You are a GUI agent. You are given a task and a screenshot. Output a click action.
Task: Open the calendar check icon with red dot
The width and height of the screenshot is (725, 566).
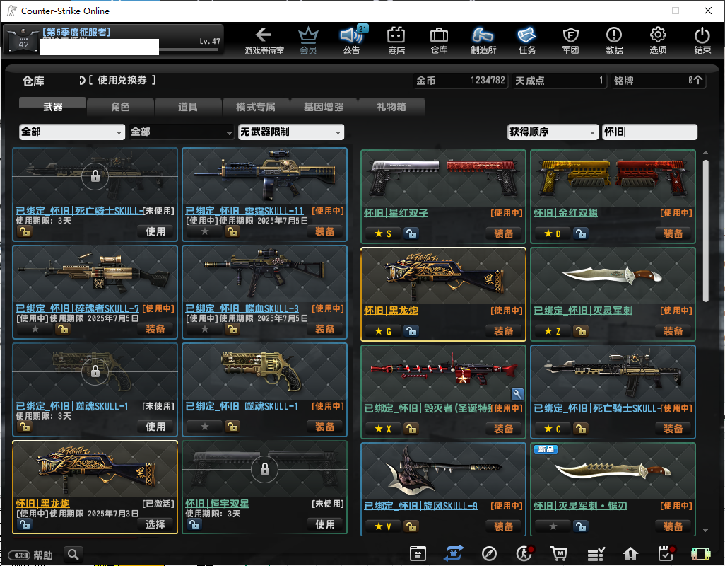click(x=666, y=553)
